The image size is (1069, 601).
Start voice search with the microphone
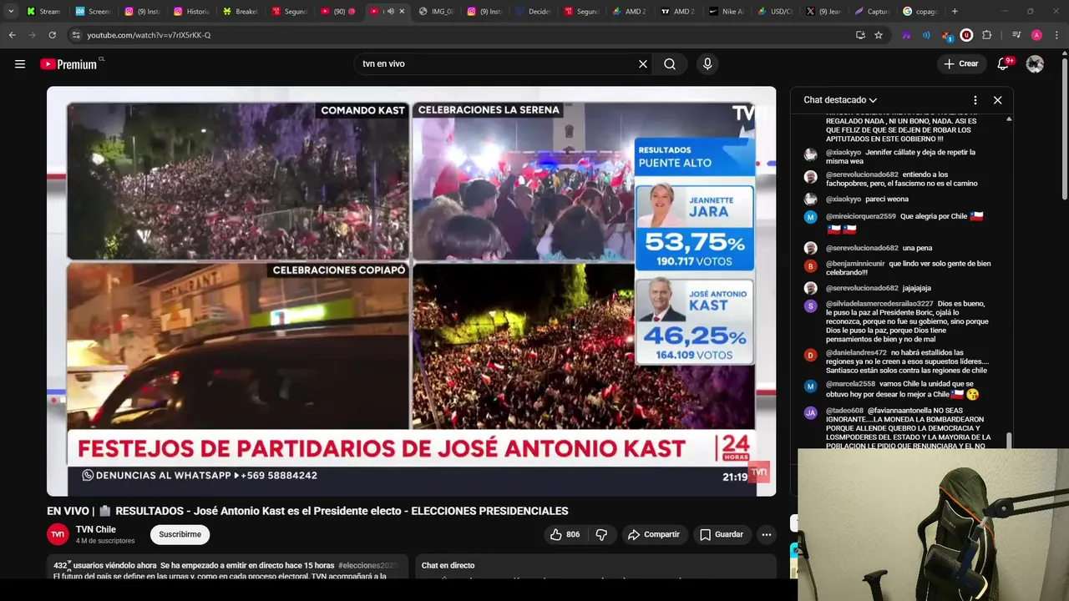click(x=707, y=63)
